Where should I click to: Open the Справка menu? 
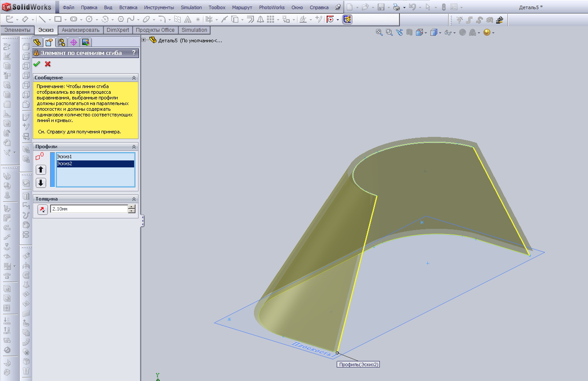click(319, 7)
